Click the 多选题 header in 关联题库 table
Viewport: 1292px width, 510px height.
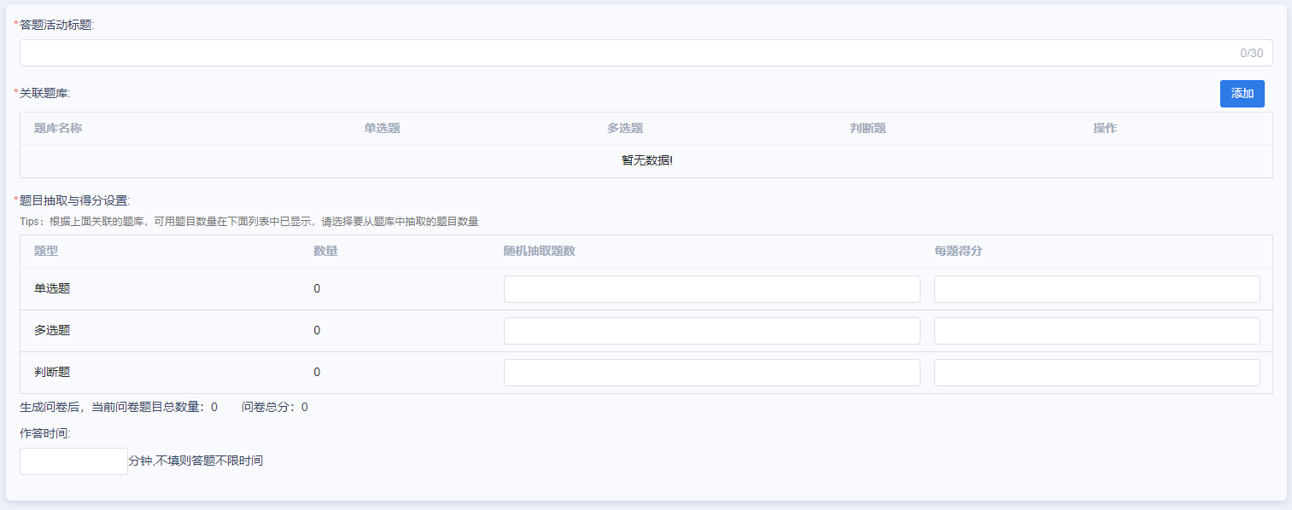pyautogui.click(x=624, y=129)
